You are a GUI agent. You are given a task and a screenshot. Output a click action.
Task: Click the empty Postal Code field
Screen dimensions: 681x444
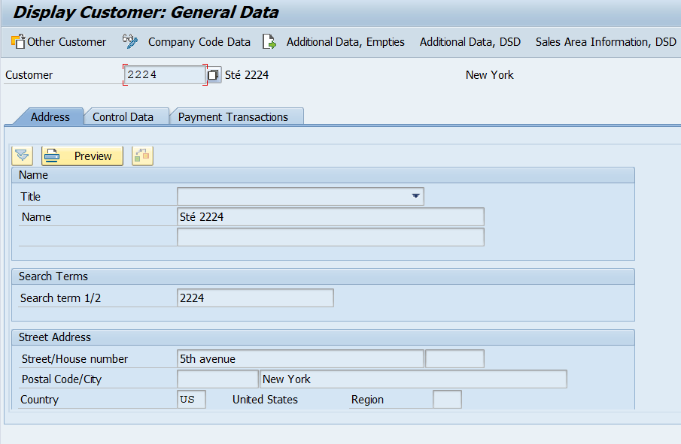[217, 379]
